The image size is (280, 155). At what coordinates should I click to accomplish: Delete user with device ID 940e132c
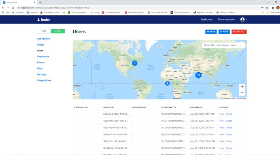pos(229,141)
